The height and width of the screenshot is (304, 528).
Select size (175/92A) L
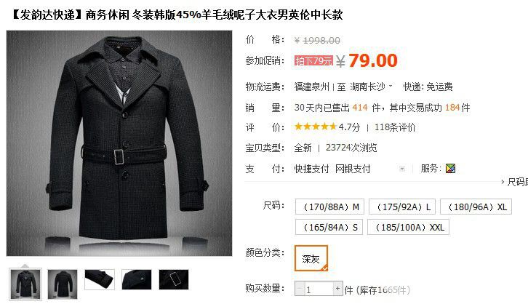402,207
